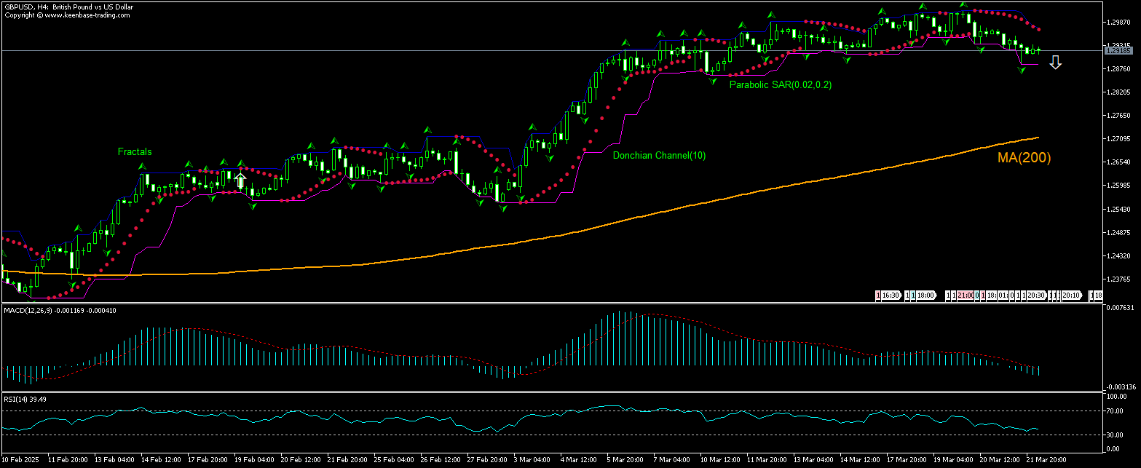Open the 16:30 news event flag
This screenshot has height=468, width=1141.
(x=890, y=296)
